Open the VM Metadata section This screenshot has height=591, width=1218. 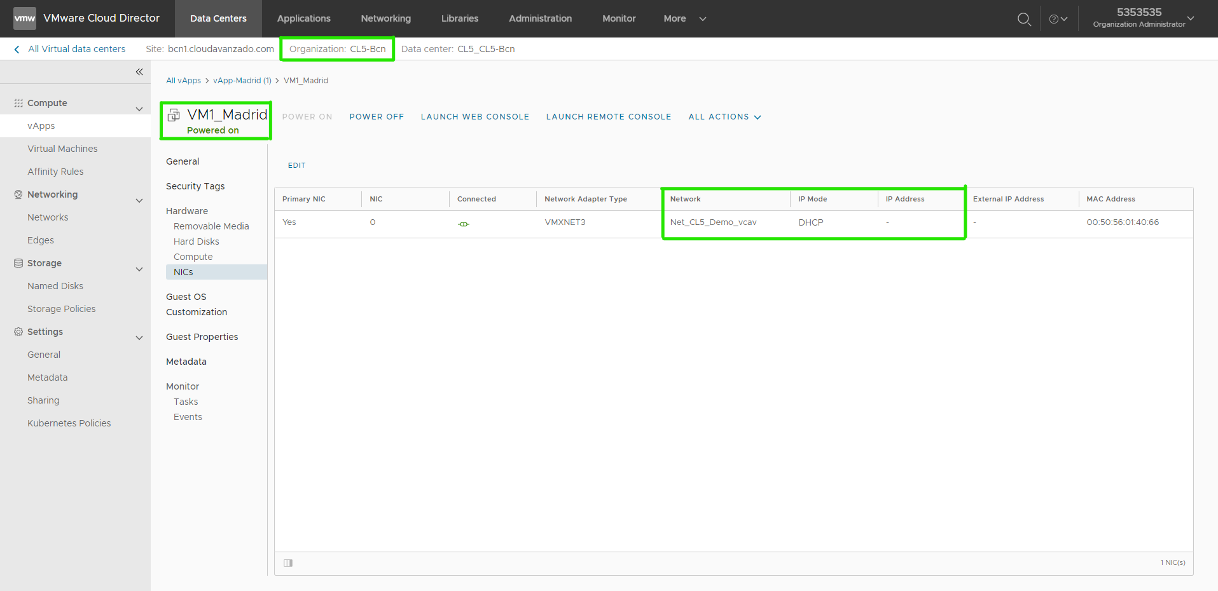186,362
